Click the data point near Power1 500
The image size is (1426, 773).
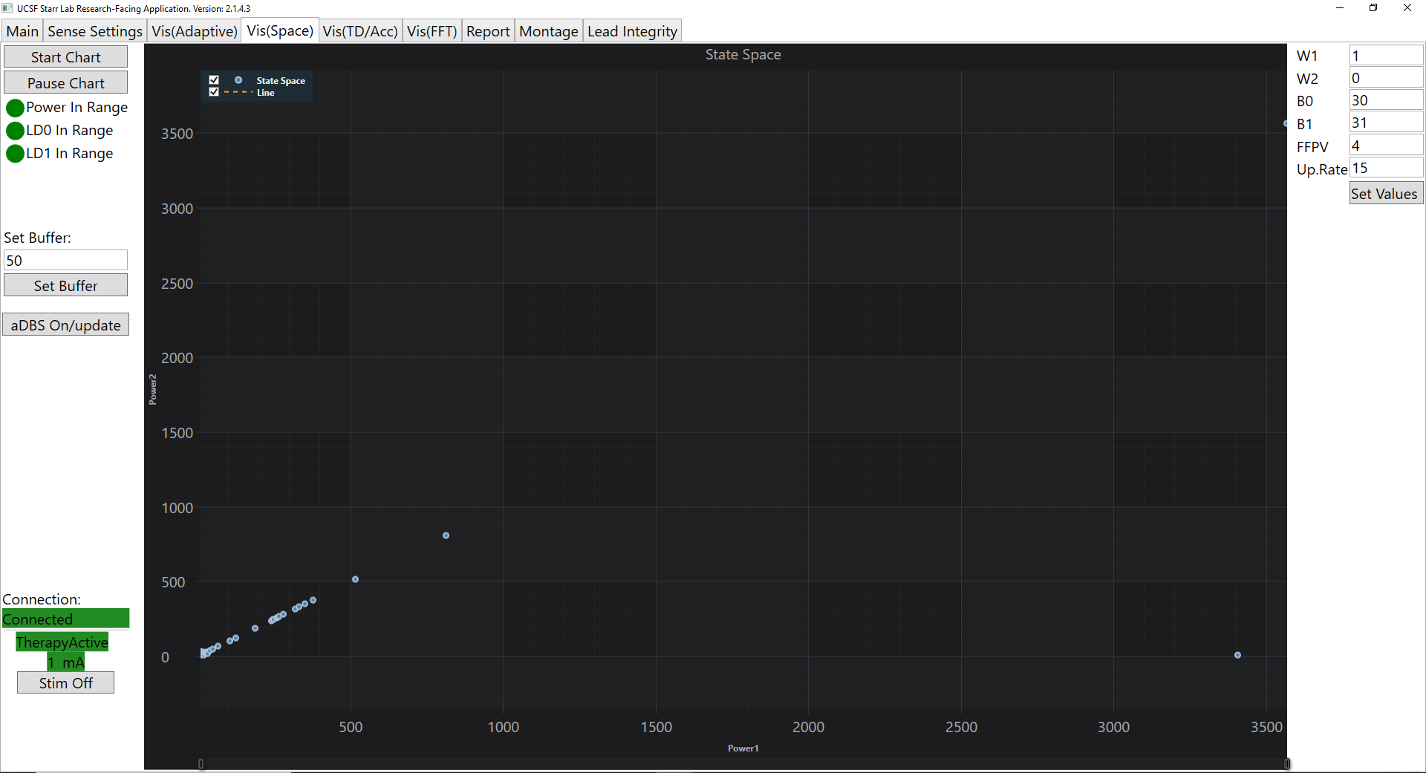click(x=355, y=579)
